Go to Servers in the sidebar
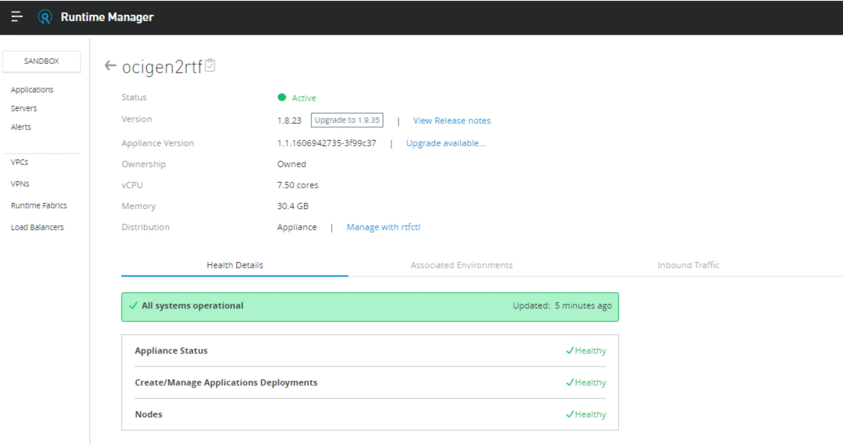The width and height of the screenshot is (843, 444). [24, 108]
